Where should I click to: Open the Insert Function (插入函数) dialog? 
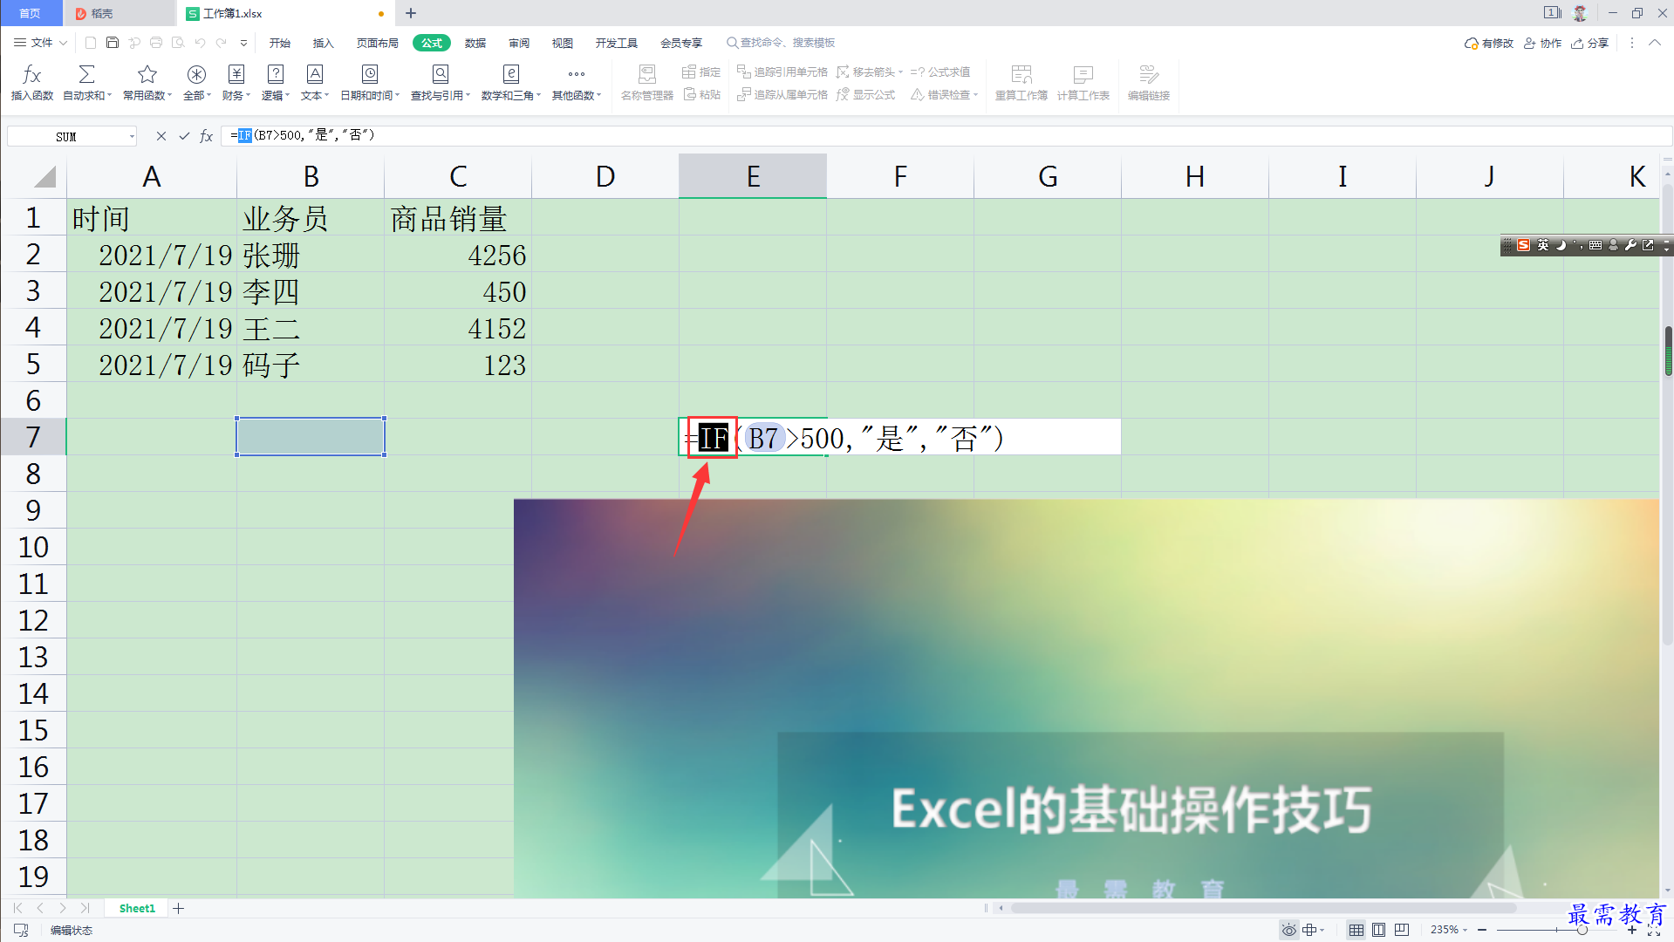[x=32, y=83]
